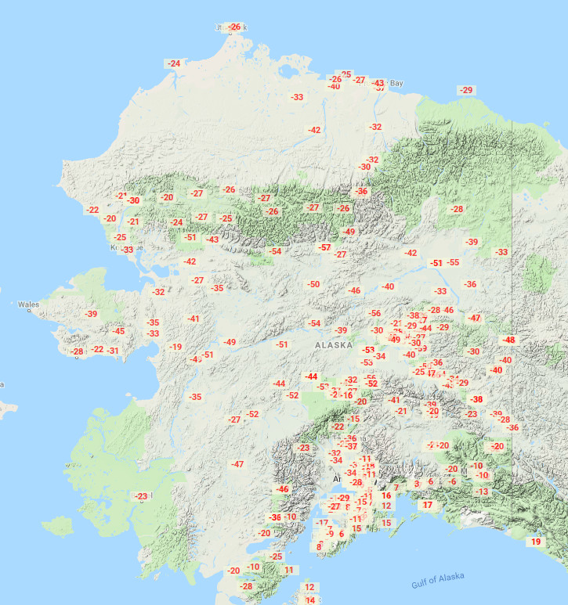Open the 16 temperature marker
The width and height of the screenshot is (568, 605).
[x=386, y=495]
